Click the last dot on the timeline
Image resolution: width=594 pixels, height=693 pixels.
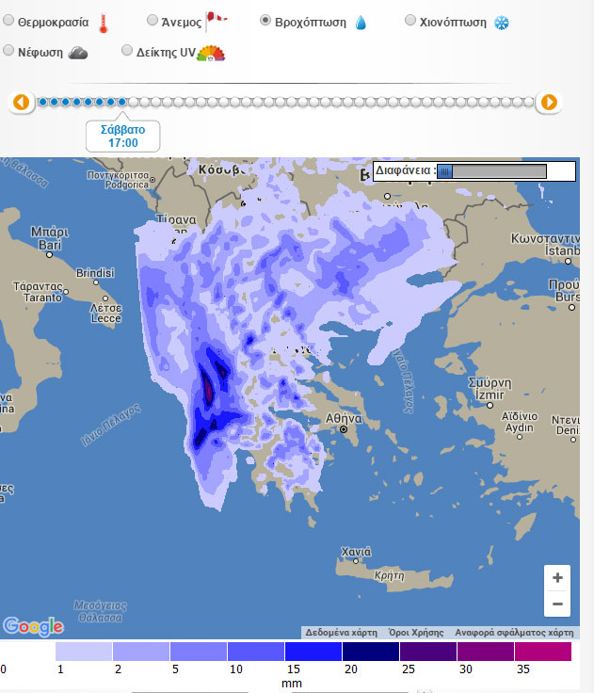(x=528, y=102)
